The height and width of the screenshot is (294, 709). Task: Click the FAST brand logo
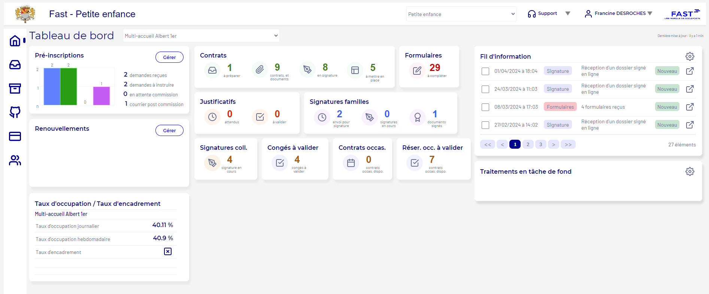click(x=682, y=14)
